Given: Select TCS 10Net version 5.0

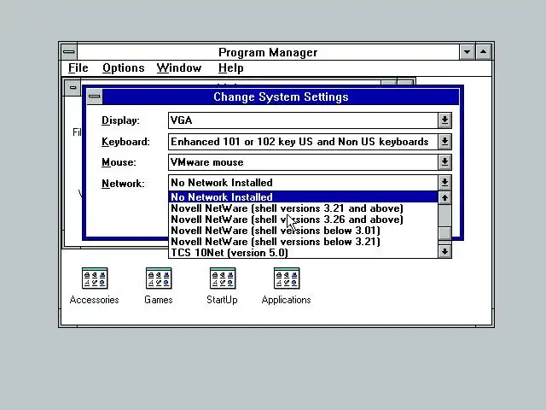Looking at the screenshot, I should coord(303,253).
